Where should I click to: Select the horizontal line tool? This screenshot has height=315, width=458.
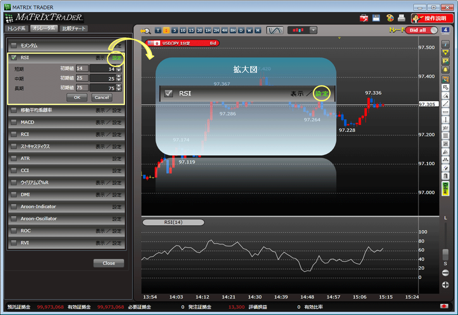[446, 112]
